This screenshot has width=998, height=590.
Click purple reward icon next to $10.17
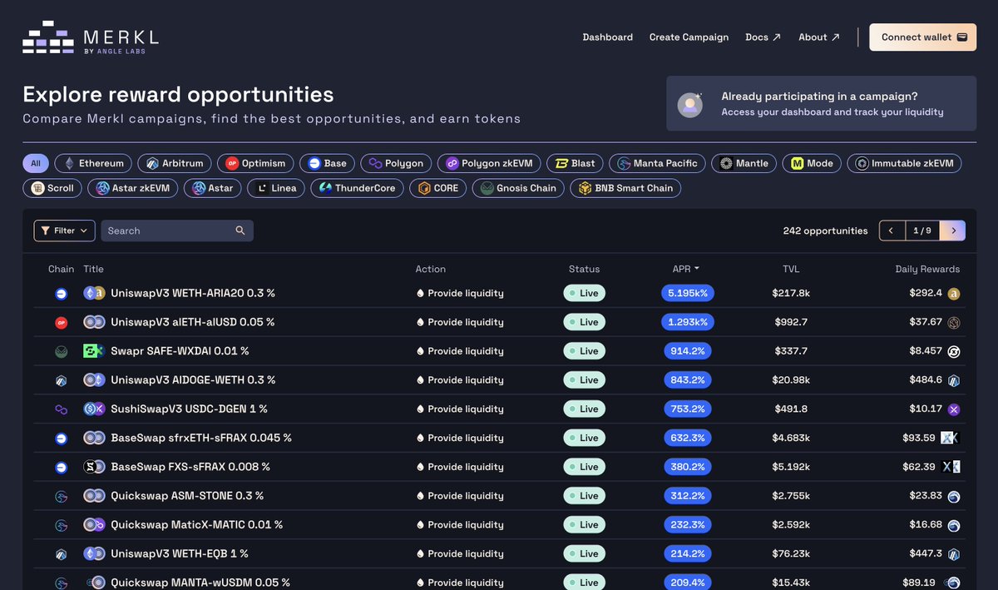click(x=954, y=409)
